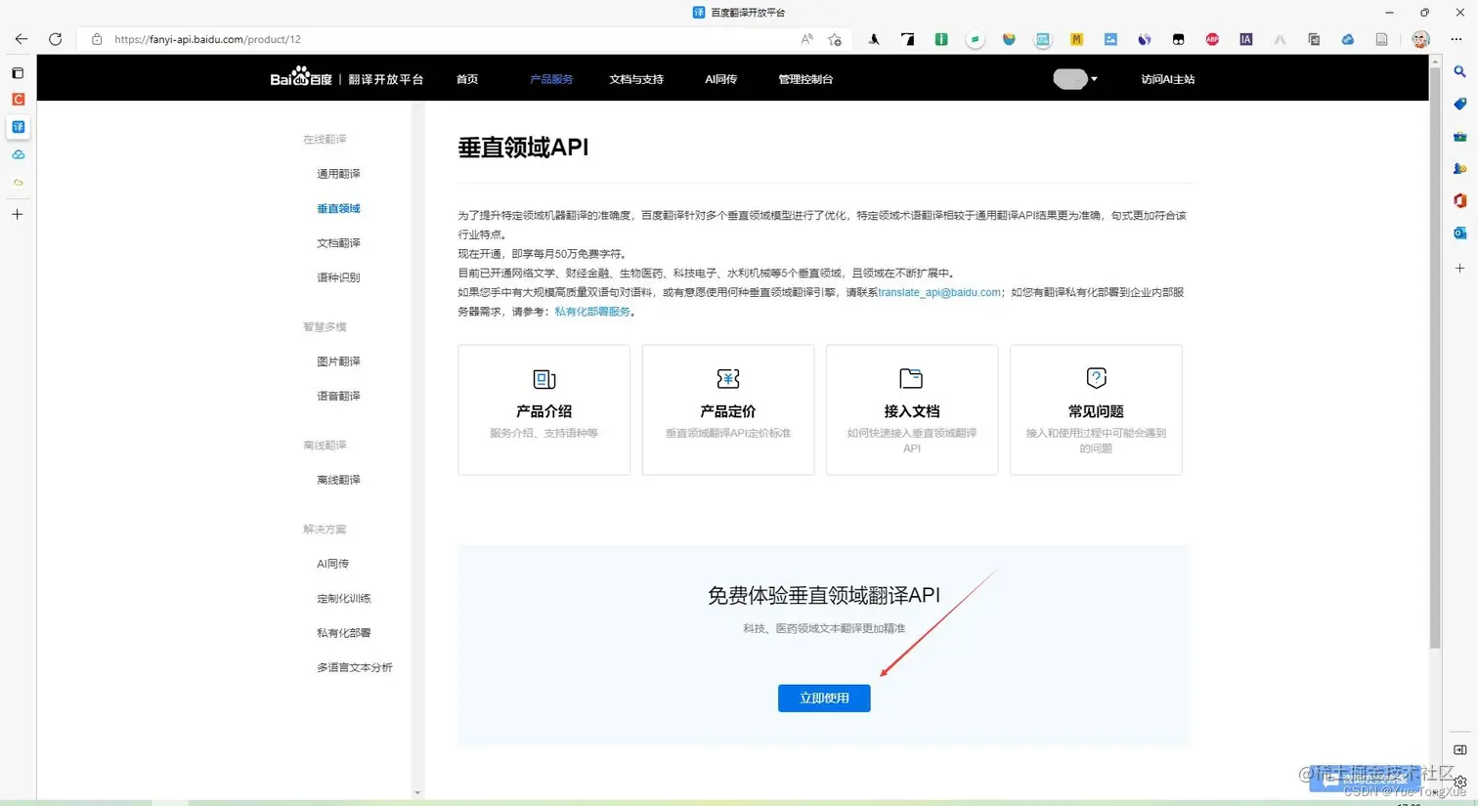Click the browser refresh icon
Image resolution: width=1478 pixels, height=806 pixels.
tap(56, 39)
